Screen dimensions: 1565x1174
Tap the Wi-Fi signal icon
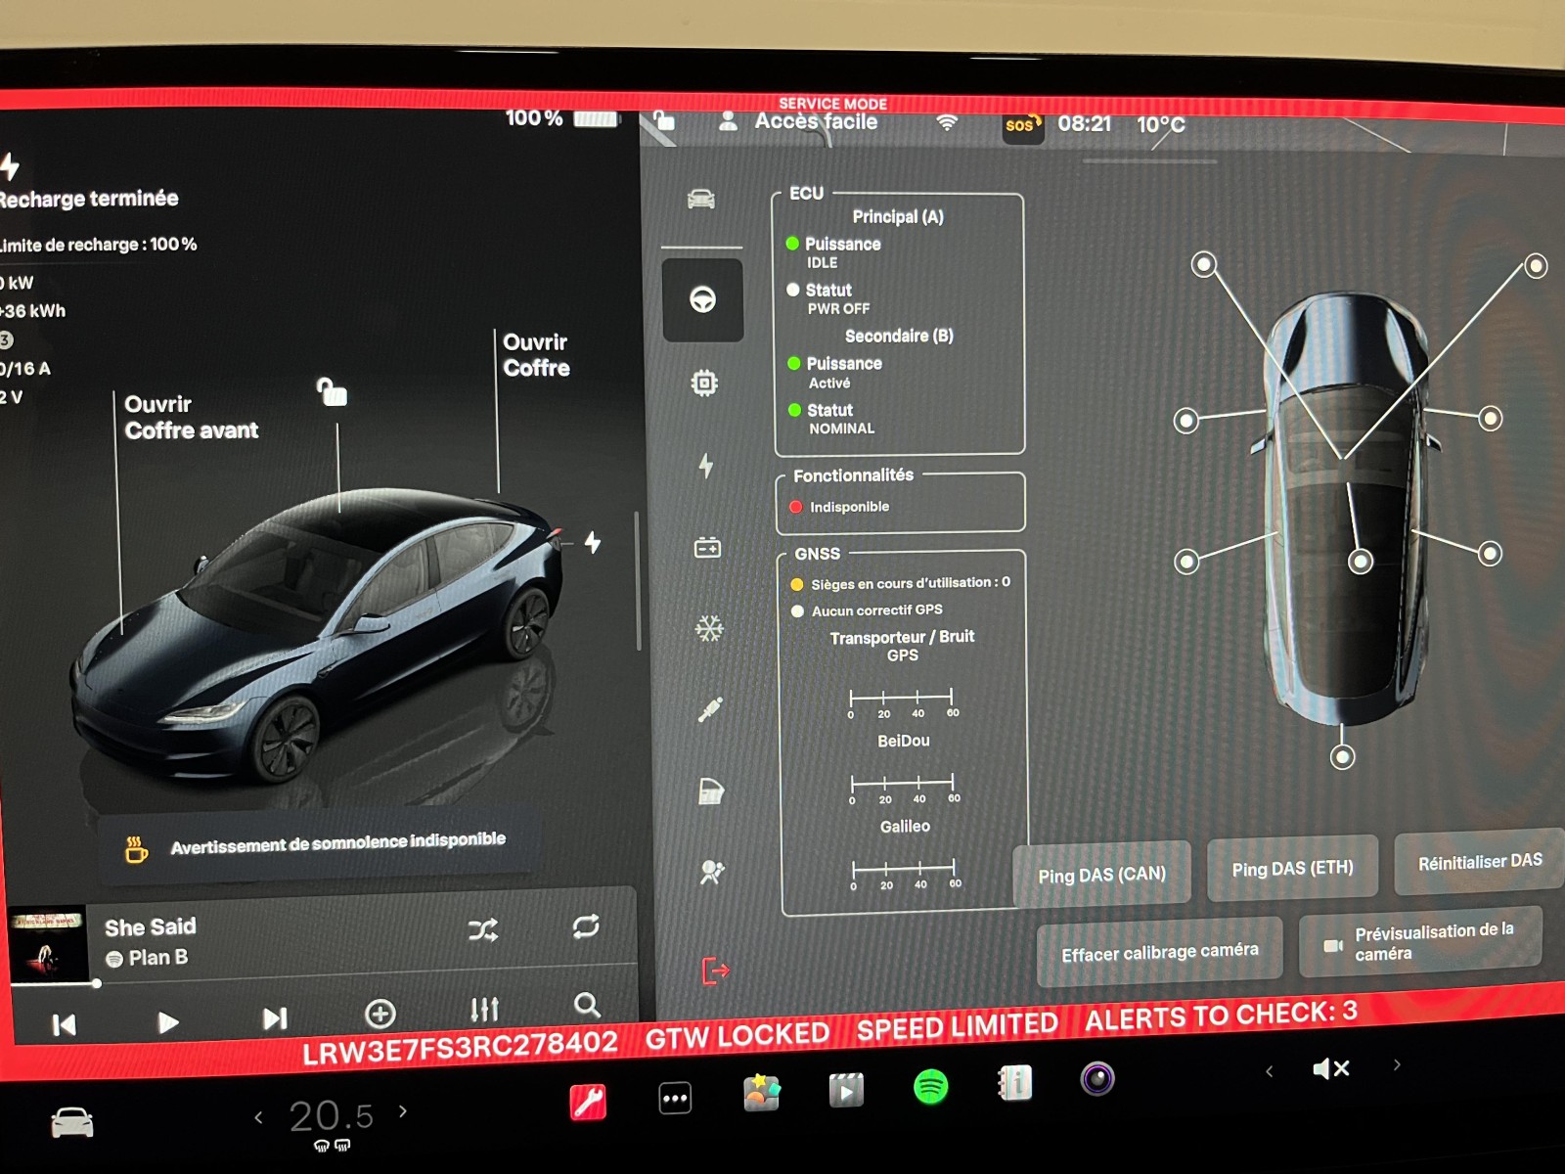tap(946, 122)
